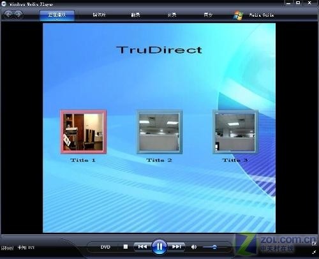Open the Burn tab
Image resolution: width=319 pixels, height=259 pixels.
coord(172,15)
